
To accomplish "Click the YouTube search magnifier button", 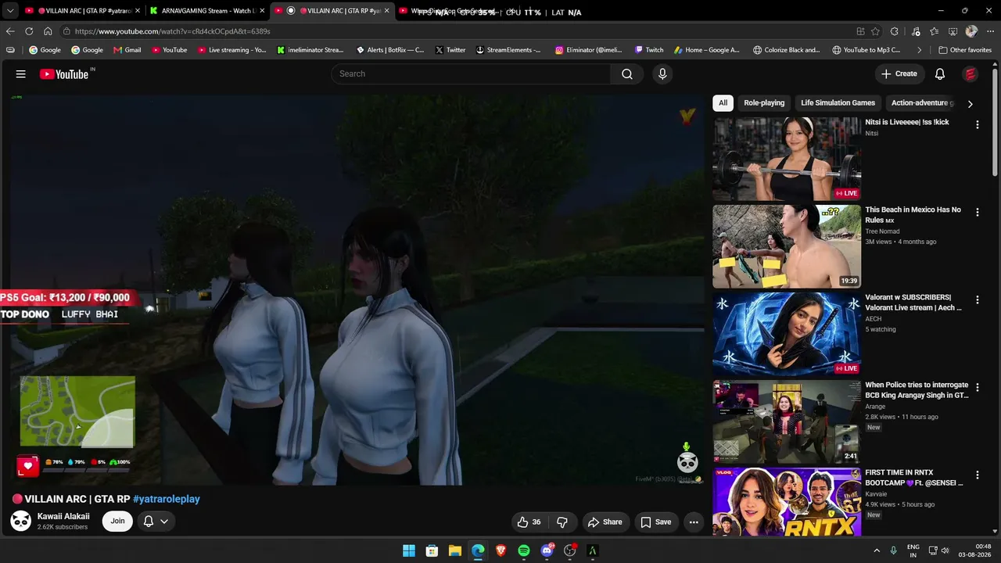I will pos(627,74).
